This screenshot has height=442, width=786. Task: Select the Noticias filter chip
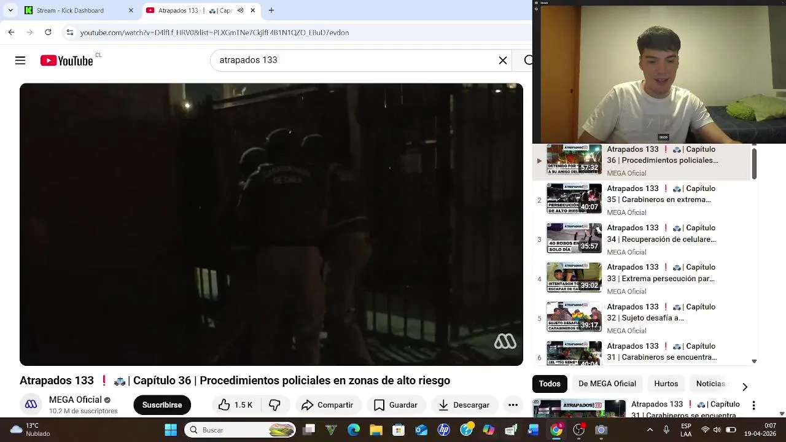pos(710,384)
